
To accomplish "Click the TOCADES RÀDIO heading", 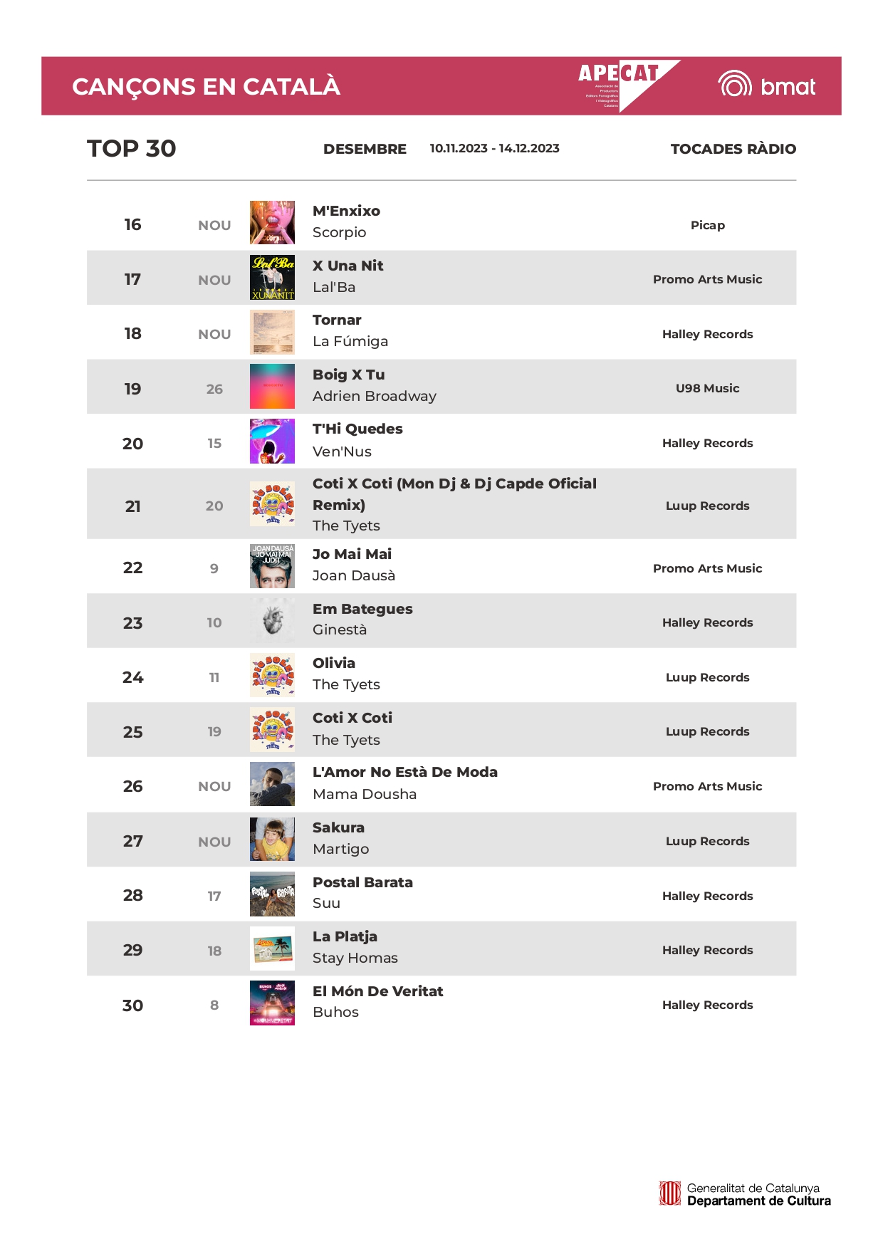I will 733,149.
